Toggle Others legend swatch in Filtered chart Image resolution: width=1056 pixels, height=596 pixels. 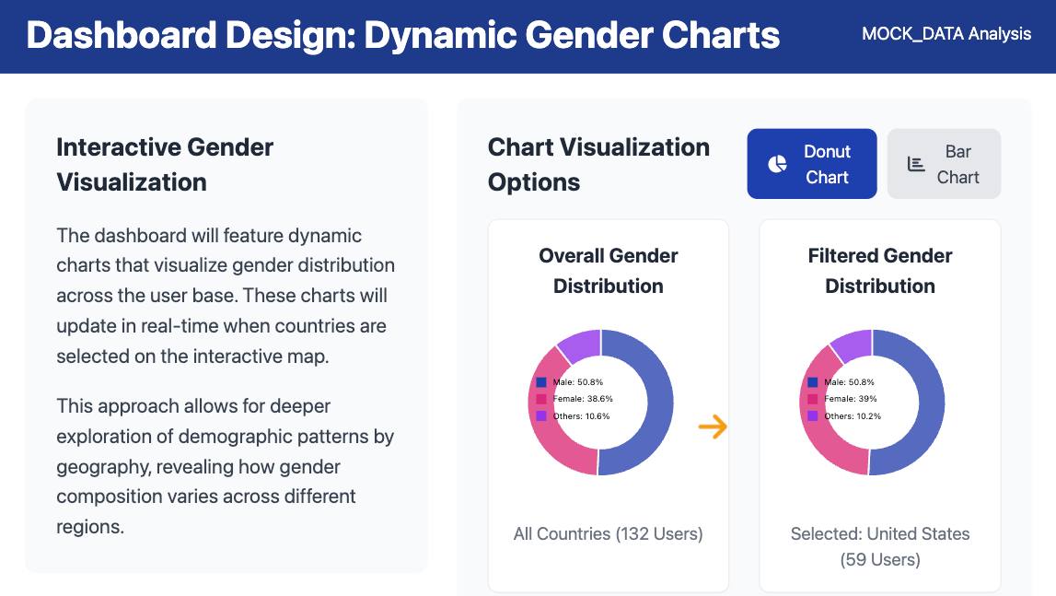[812, 416]
